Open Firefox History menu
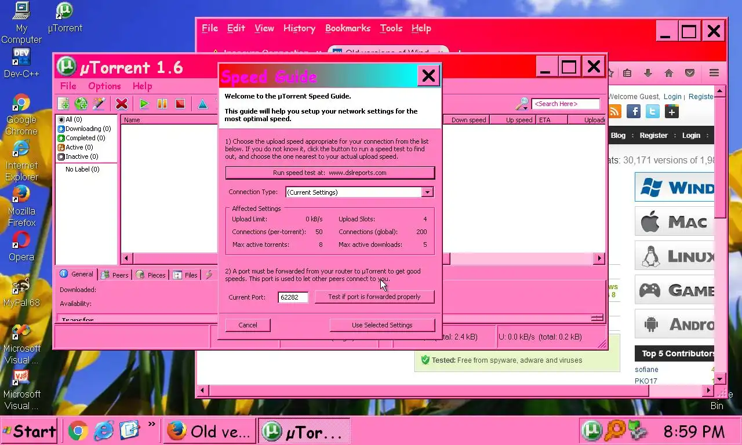Screen dimensions: 742x445 [299, 28]
